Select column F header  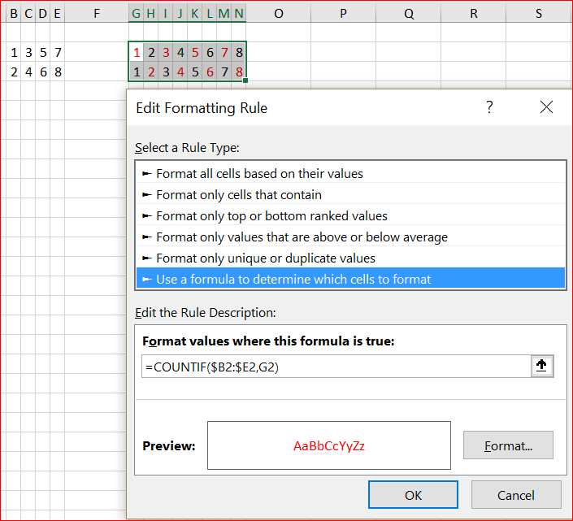click(97, 13)
